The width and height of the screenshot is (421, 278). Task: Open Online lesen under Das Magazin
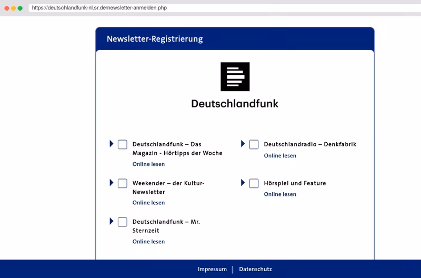(148, 164)
